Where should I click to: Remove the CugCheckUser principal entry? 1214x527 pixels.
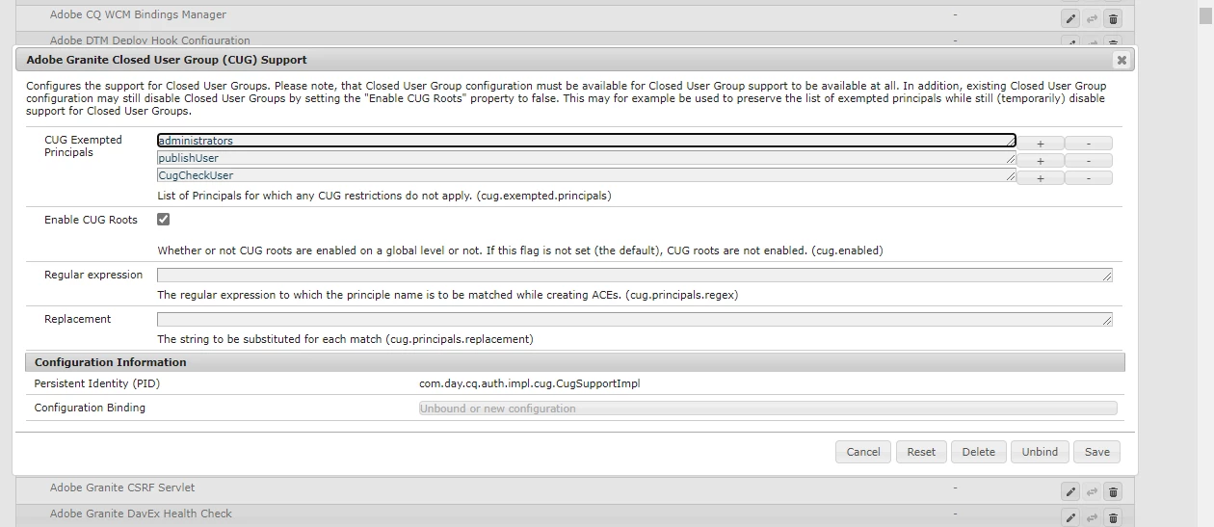1089,178
